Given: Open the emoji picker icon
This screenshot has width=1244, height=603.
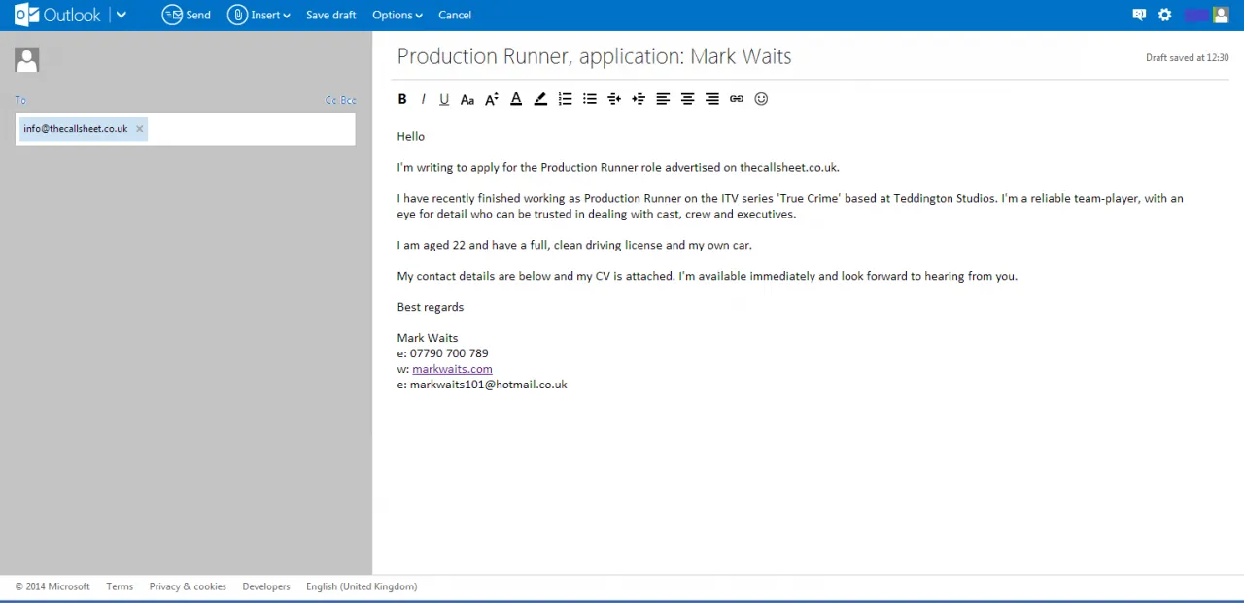Looking at the screenshot, I should point(761,98).
